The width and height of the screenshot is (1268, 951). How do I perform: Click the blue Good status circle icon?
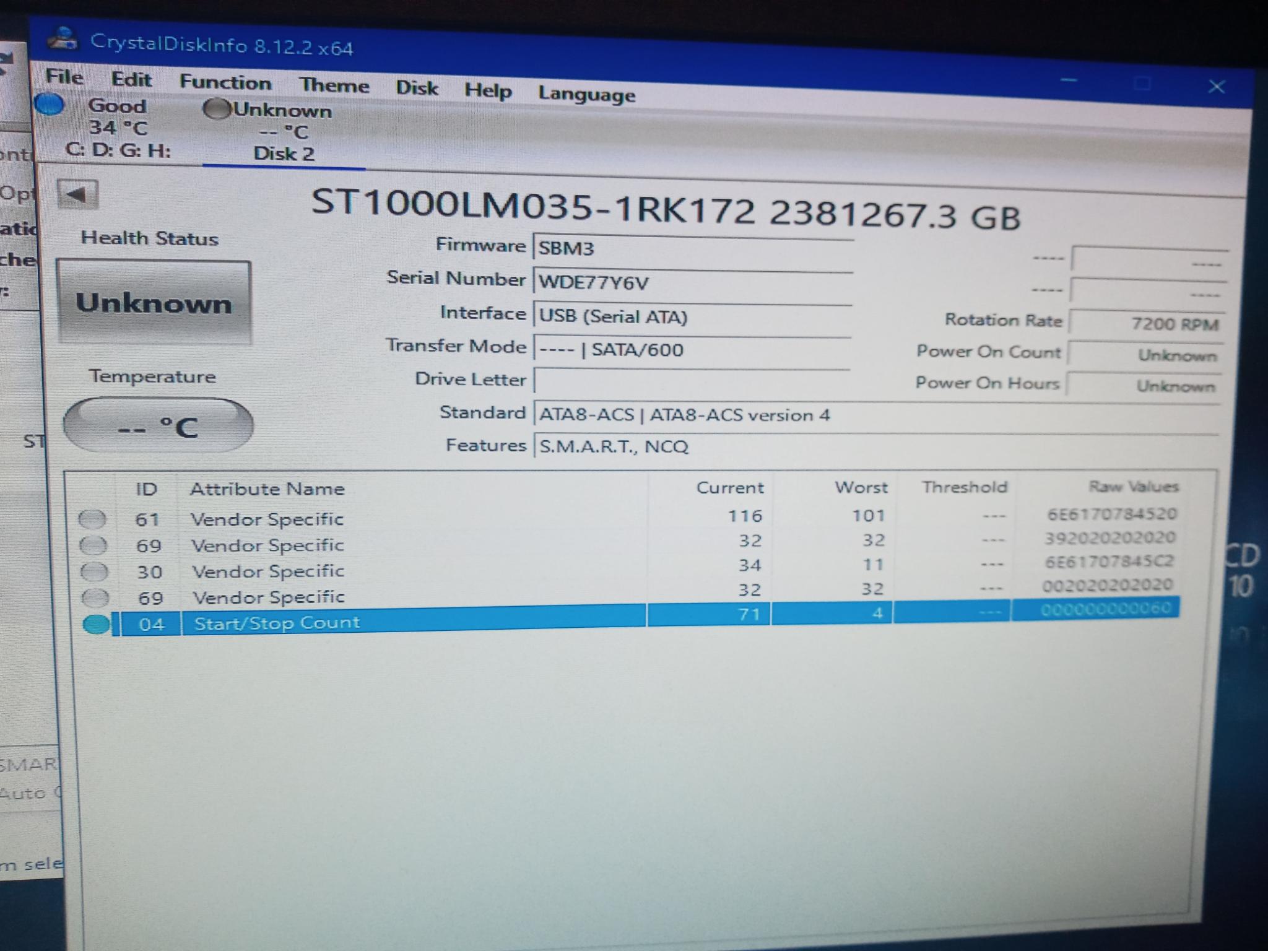[x=50, y=104]
